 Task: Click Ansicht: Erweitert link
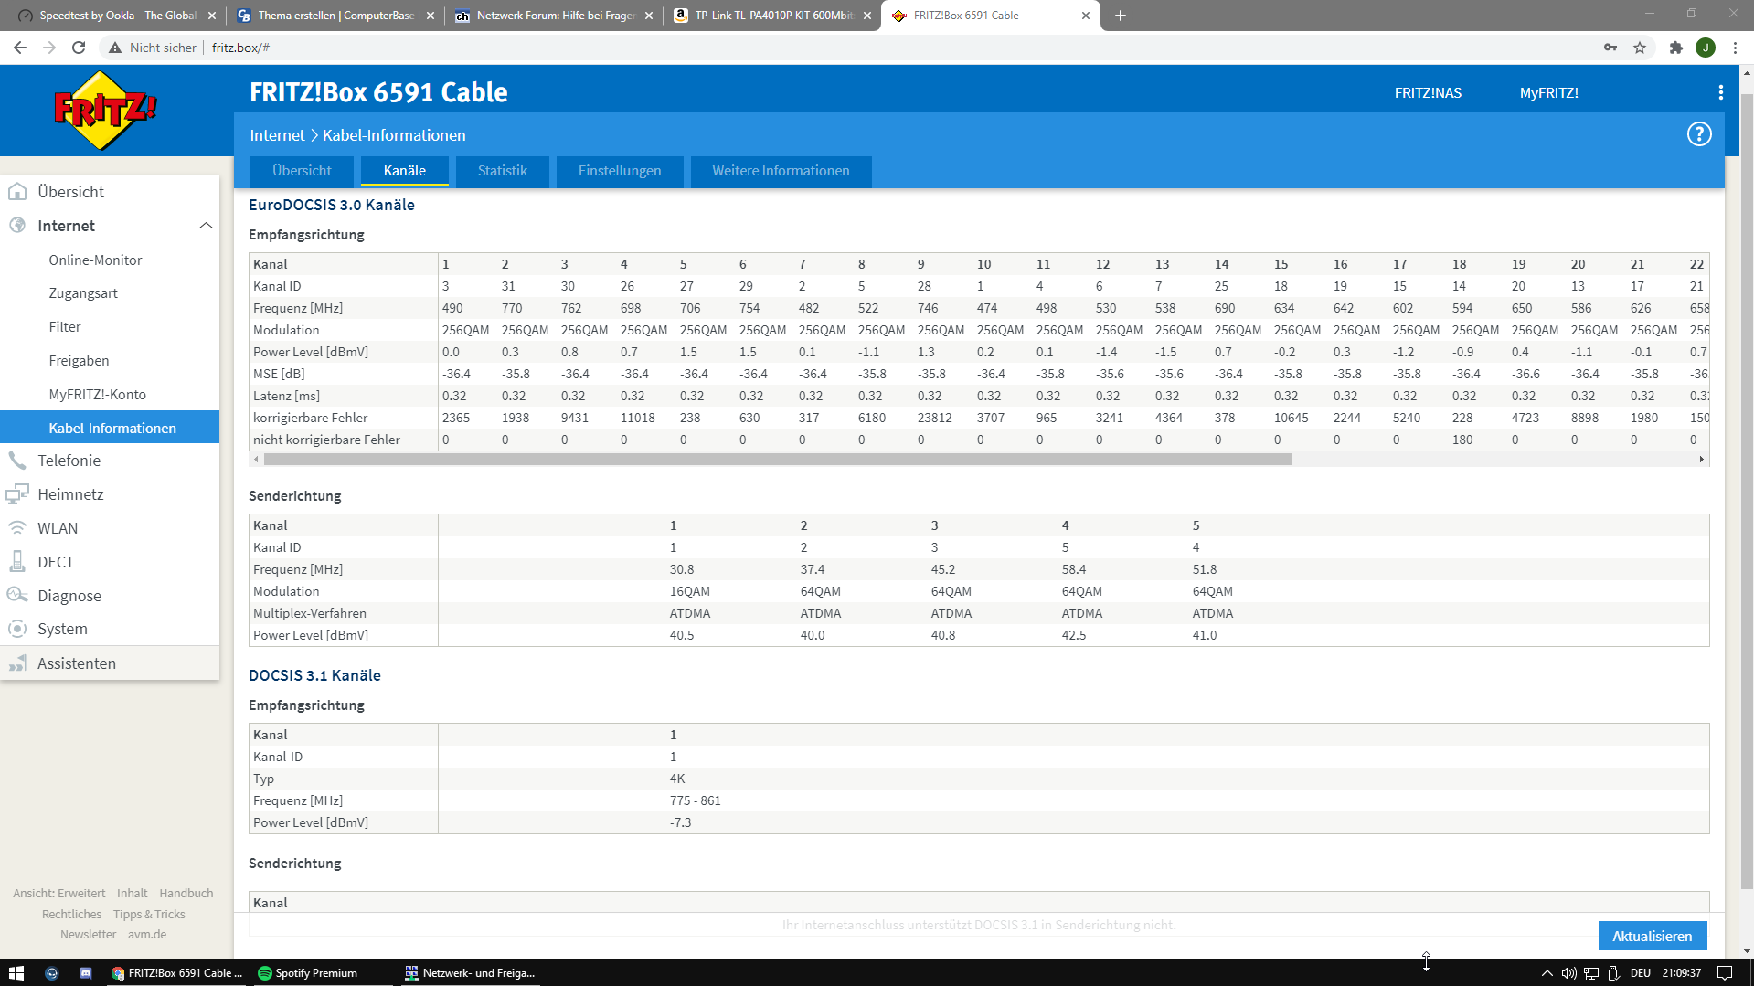point(58,894)
